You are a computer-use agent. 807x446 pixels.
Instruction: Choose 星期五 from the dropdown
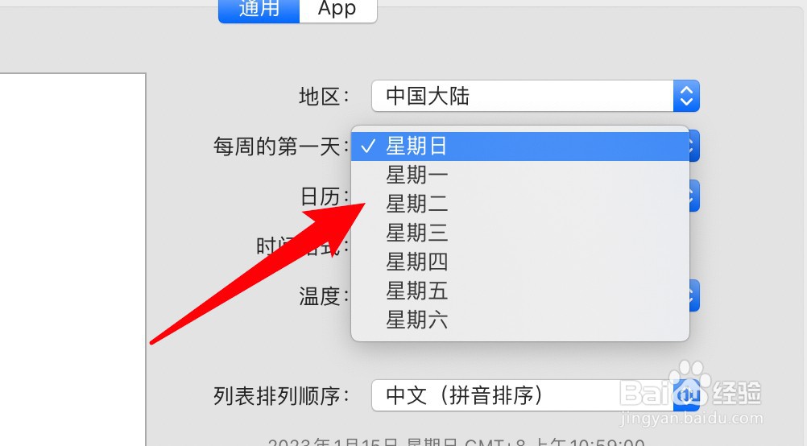519,291
